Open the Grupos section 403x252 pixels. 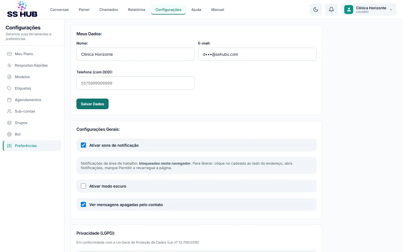tap(32, 123)
